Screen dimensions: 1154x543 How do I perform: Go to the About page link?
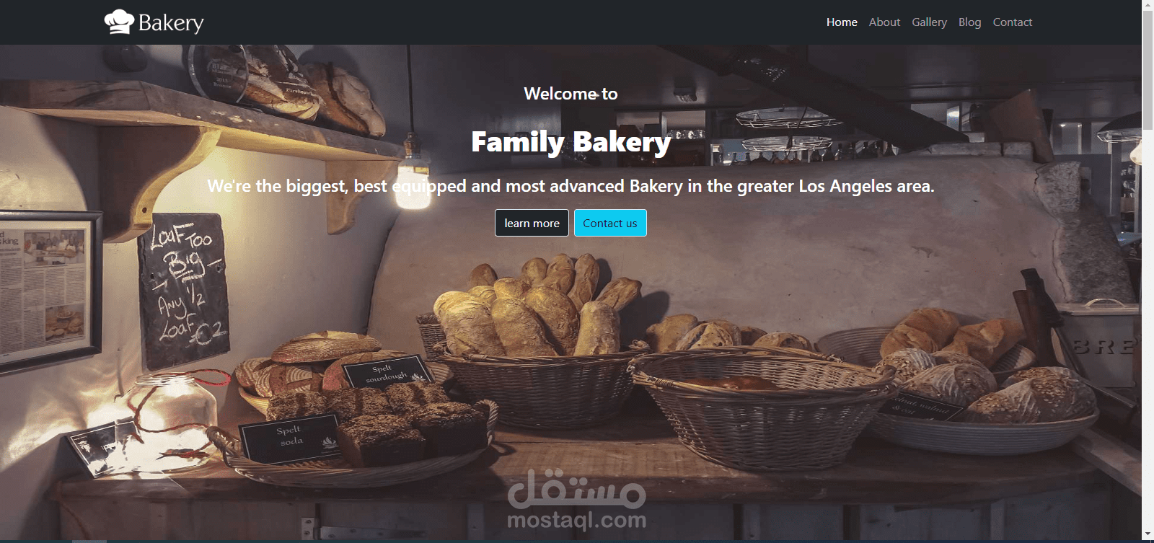pos(884,22)
